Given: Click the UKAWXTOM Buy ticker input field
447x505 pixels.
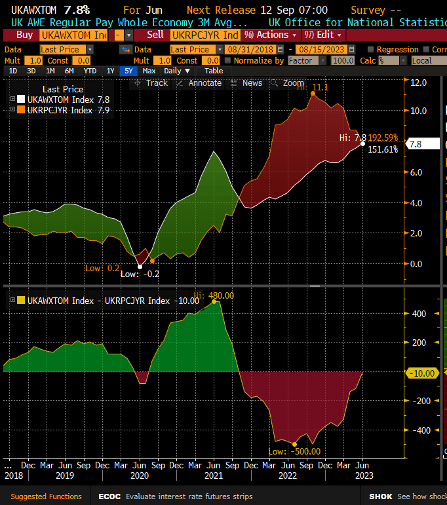Looking at the screenshot, I should pyautogui.click(x=73, y=35).
